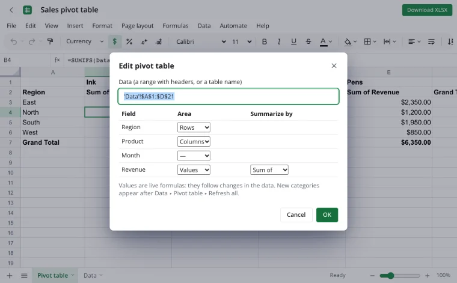Toggle strikethrough formatting
457x283 pixels.
pyautogui.click(x=308, y=41)
